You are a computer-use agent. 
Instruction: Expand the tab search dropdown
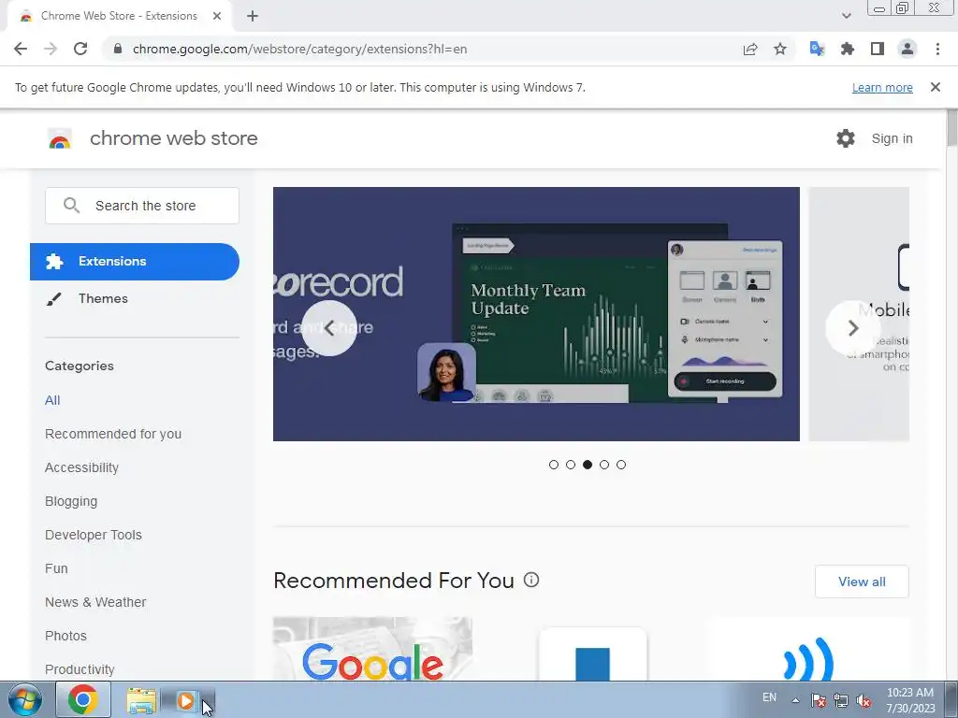click(x=846, y=16)
